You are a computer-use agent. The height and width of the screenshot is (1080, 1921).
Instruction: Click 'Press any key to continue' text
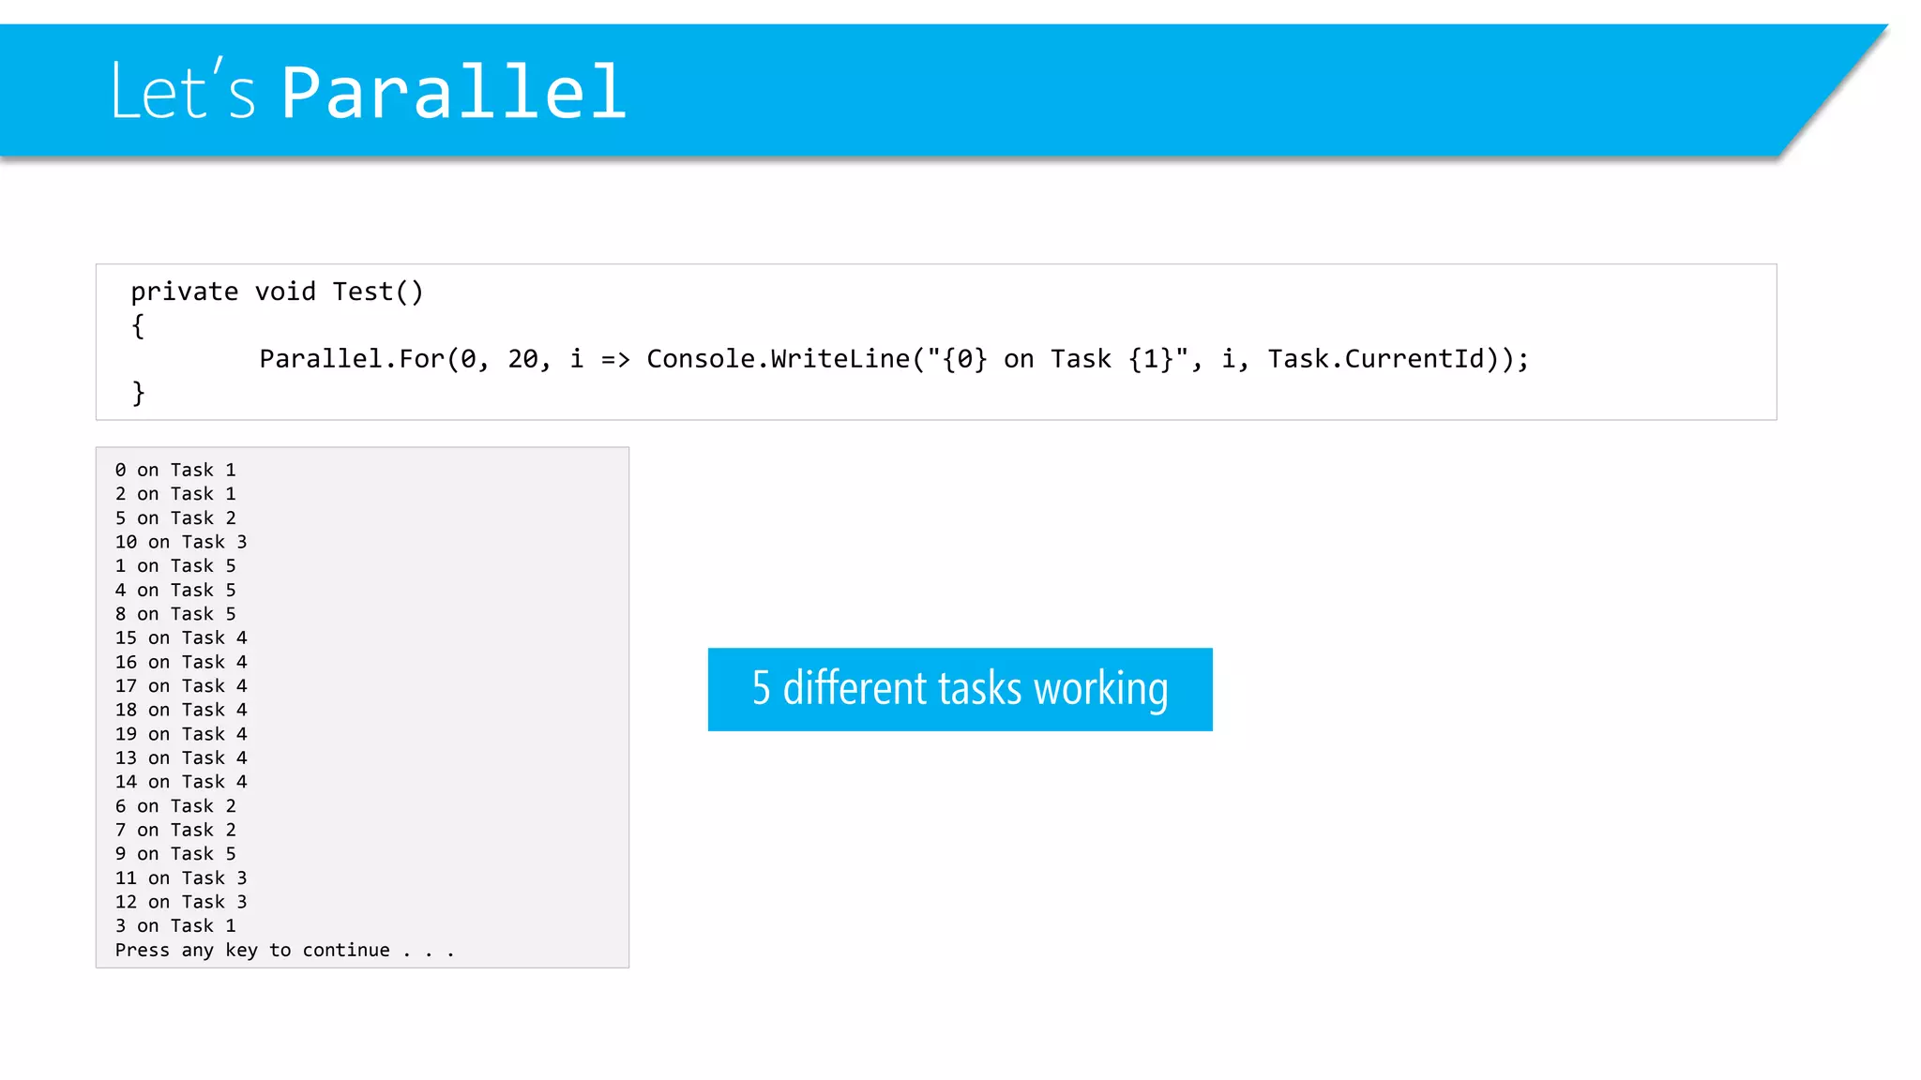point(252,951)
